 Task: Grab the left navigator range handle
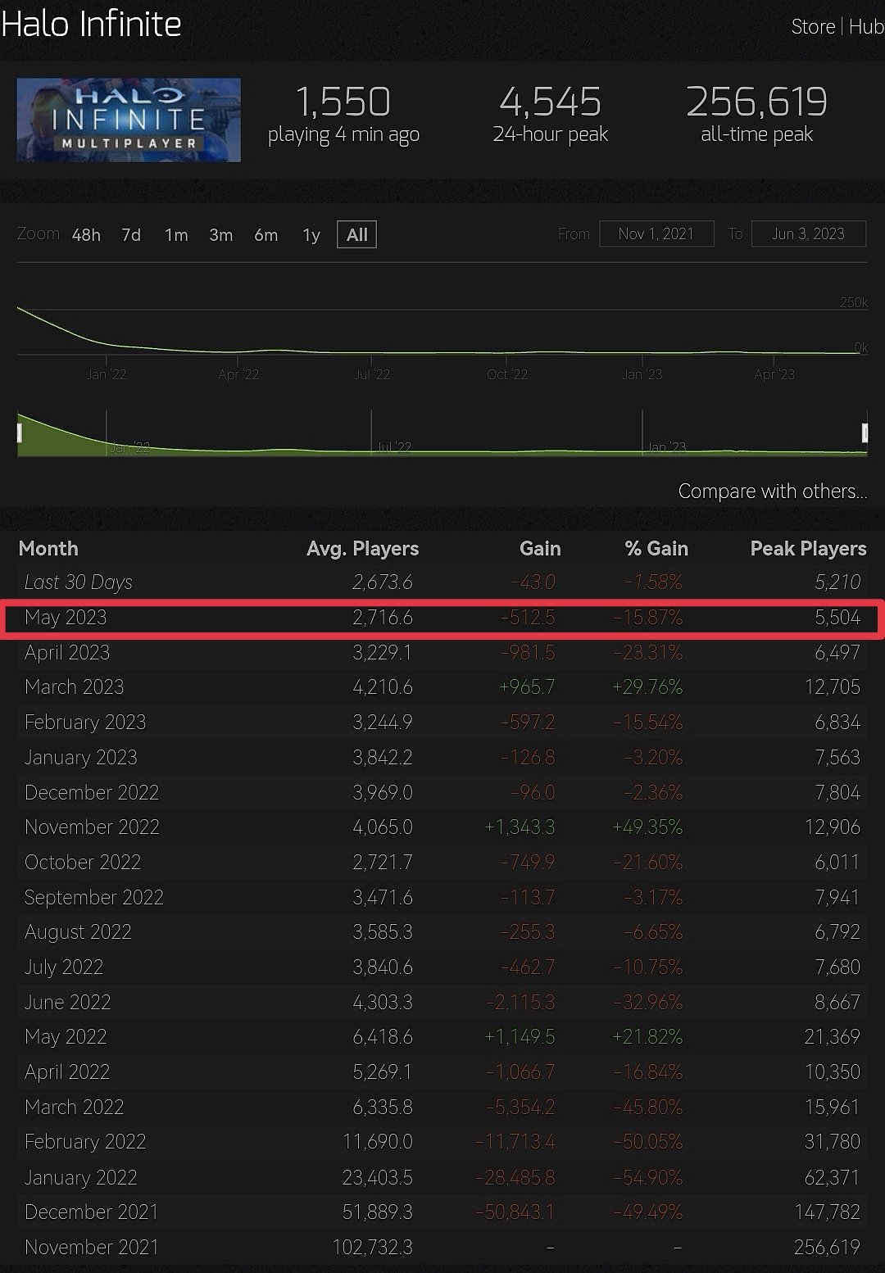20,433
